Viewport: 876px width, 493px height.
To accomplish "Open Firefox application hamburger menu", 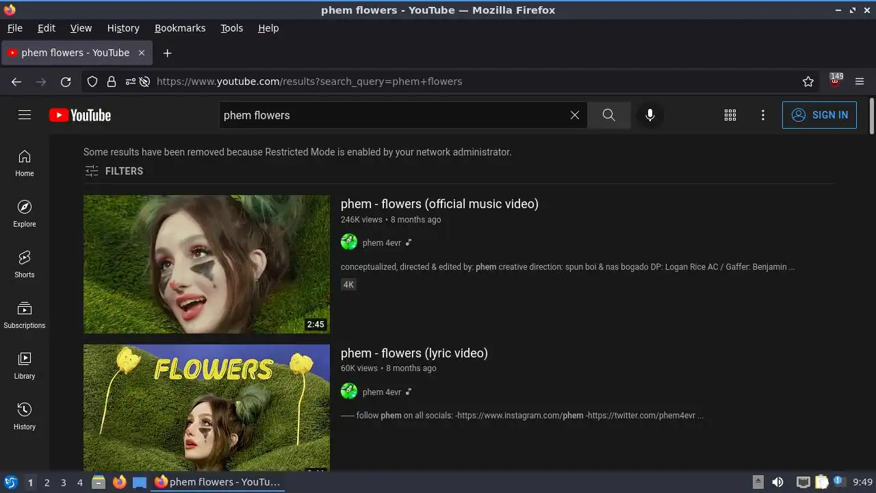I will 860,81.
